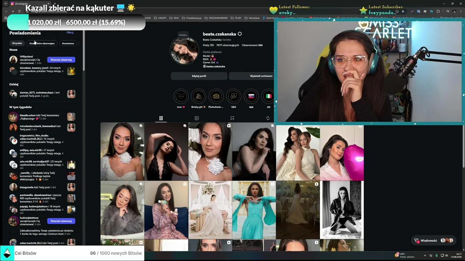
Task: Open the 7577 obserwujących followers list
Action: pyautogui.click(x=228, y=45)
